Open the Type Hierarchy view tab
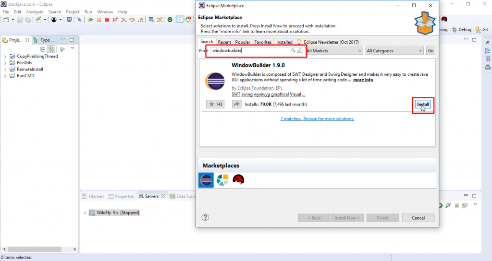Viewport: 492px width, 261px height. click(x=44, y=40)
